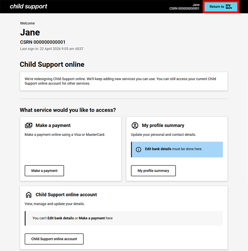Click the myGov logo in the header button
This screenshot has height=251, width=248.
229,6
